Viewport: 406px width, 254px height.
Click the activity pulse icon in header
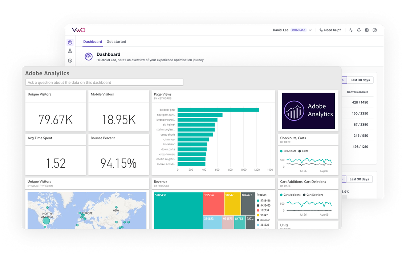351,30
